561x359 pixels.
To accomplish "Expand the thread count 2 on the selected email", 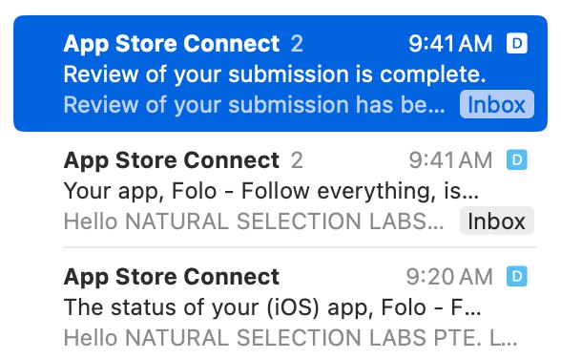I will 297,44.
